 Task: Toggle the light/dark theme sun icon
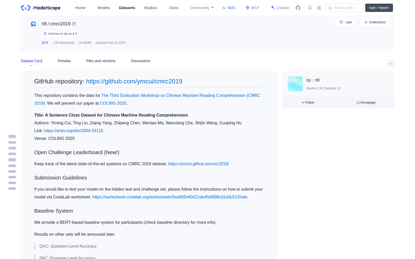(310, 8)
